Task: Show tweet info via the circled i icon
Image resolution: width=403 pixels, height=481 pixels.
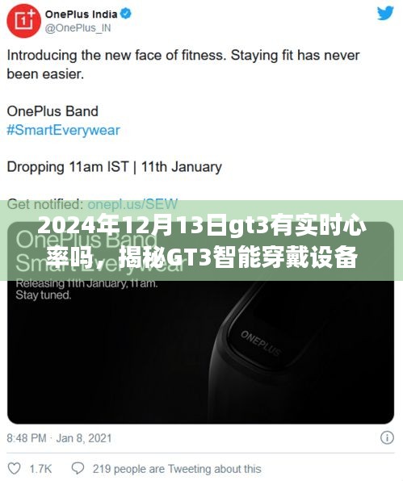Action: pos(387,437)
